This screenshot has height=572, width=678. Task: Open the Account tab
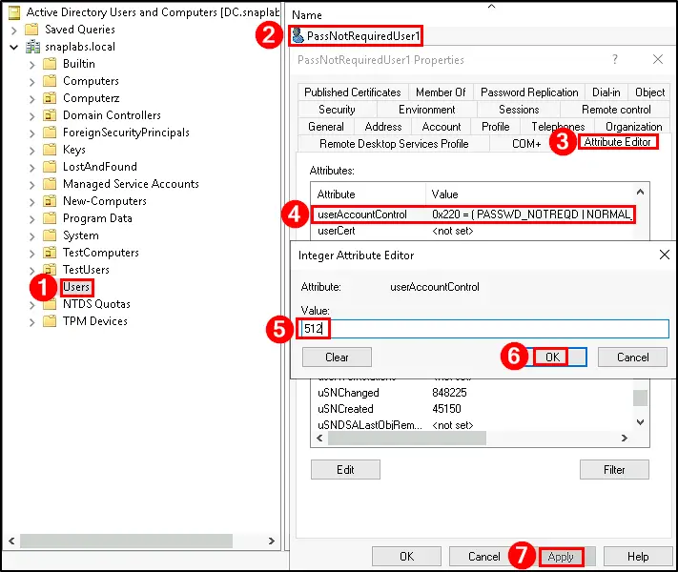click(x=442, y=127)
